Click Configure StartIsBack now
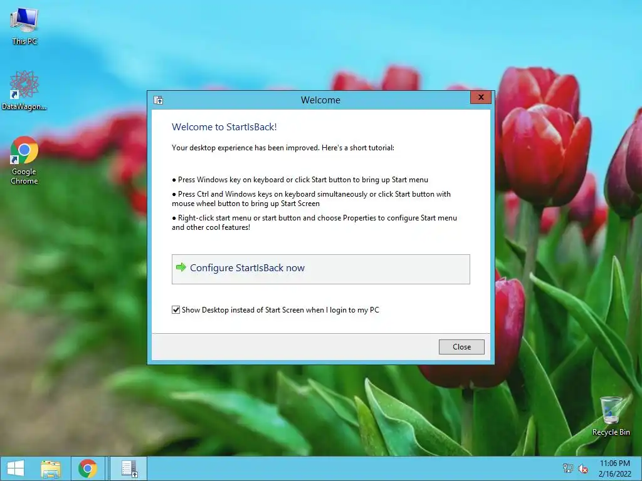 [320, 269]
